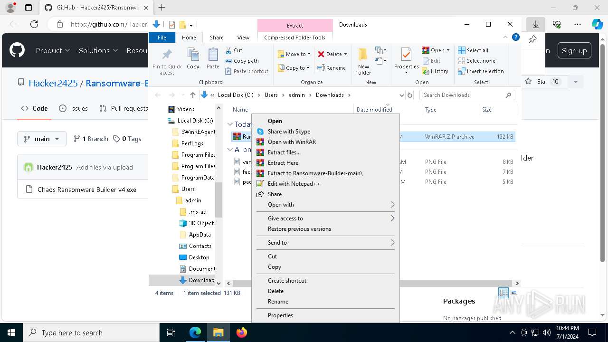The image size is (608, 342).
Task: Click the horizontal scrollbar right arrow
Action: pyautogui.click(x=517, y=283)
